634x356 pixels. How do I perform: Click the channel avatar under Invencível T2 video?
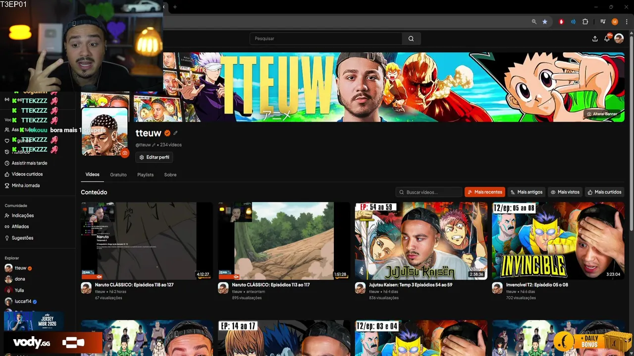(497, 288)
